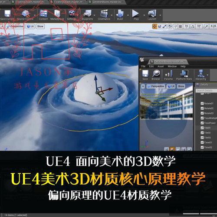Toggle the world/local coordinate globe icon
Viewport: 217px width, 217px height.
[170, 26]
